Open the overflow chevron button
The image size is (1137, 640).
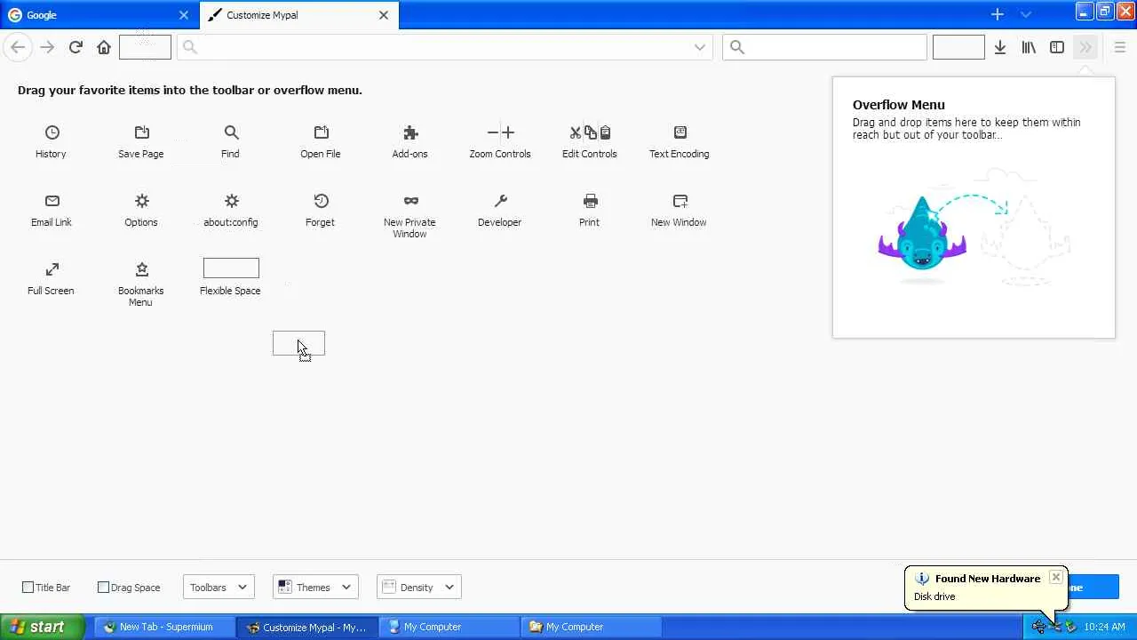click(x=1085, y=47)
